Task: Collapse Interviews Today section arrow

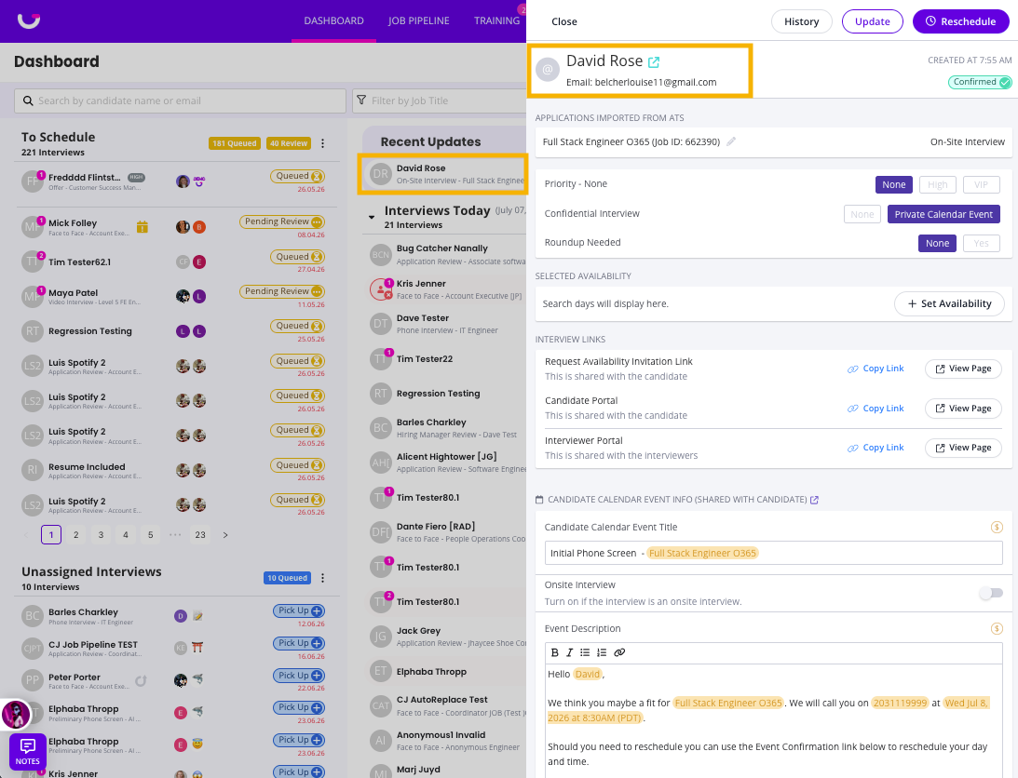Action: [372, 217]
